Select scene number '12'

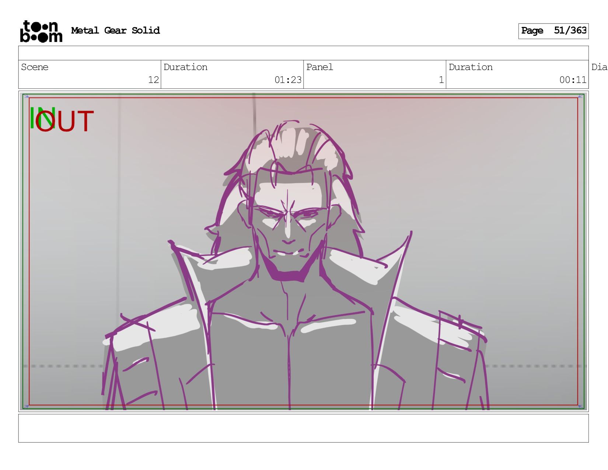point(153,80)
